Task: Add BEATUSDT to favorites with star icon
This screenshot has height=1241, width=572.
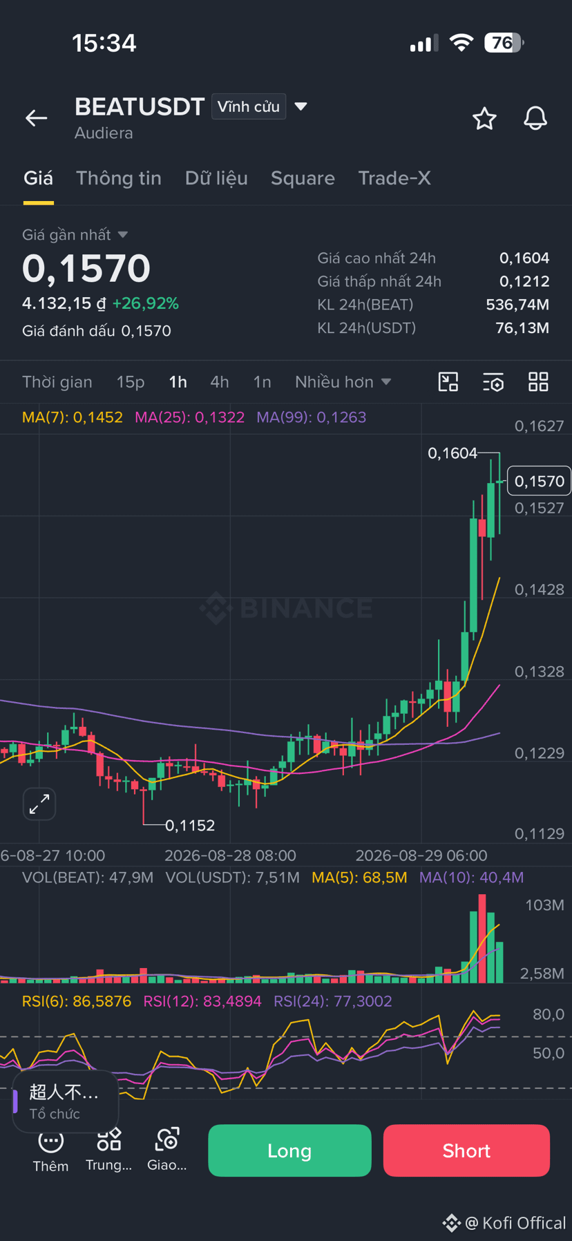Action: (484, 119)
